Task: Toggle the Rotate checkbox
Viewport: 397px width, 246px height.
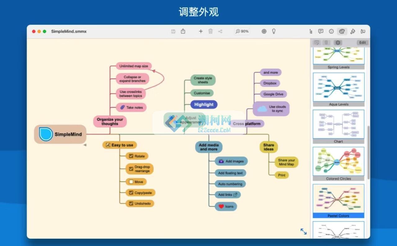Action: click(x=131, y=156)
